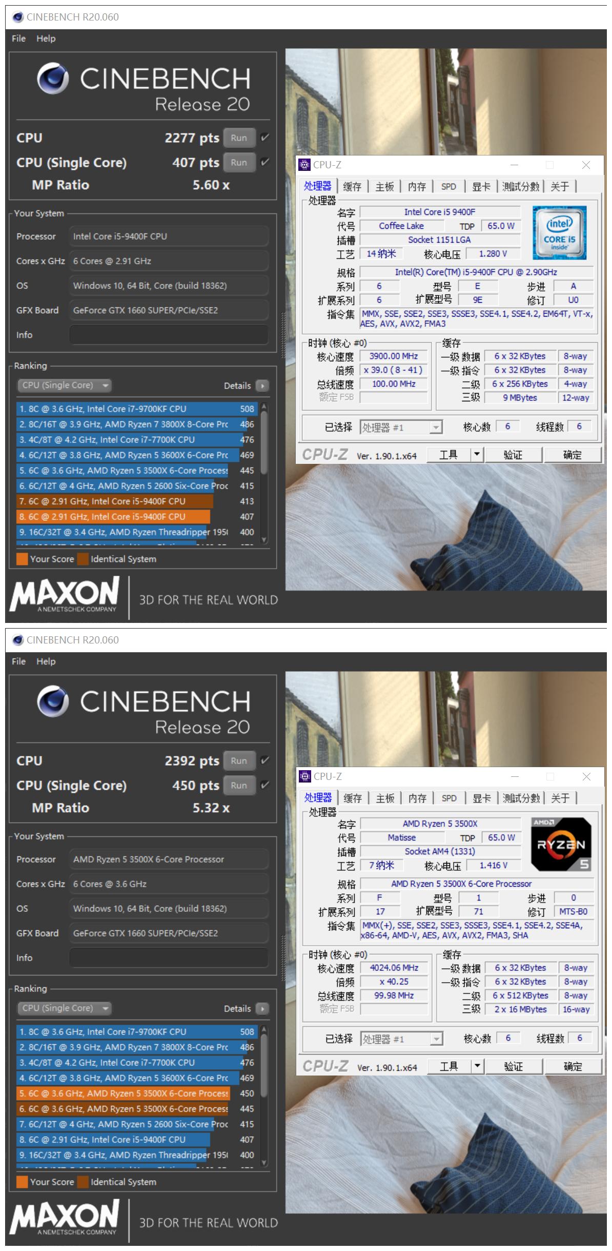
Task: Click the MAXON logo under the Ryzen 3500X ranking
Action: [65, 1217]
